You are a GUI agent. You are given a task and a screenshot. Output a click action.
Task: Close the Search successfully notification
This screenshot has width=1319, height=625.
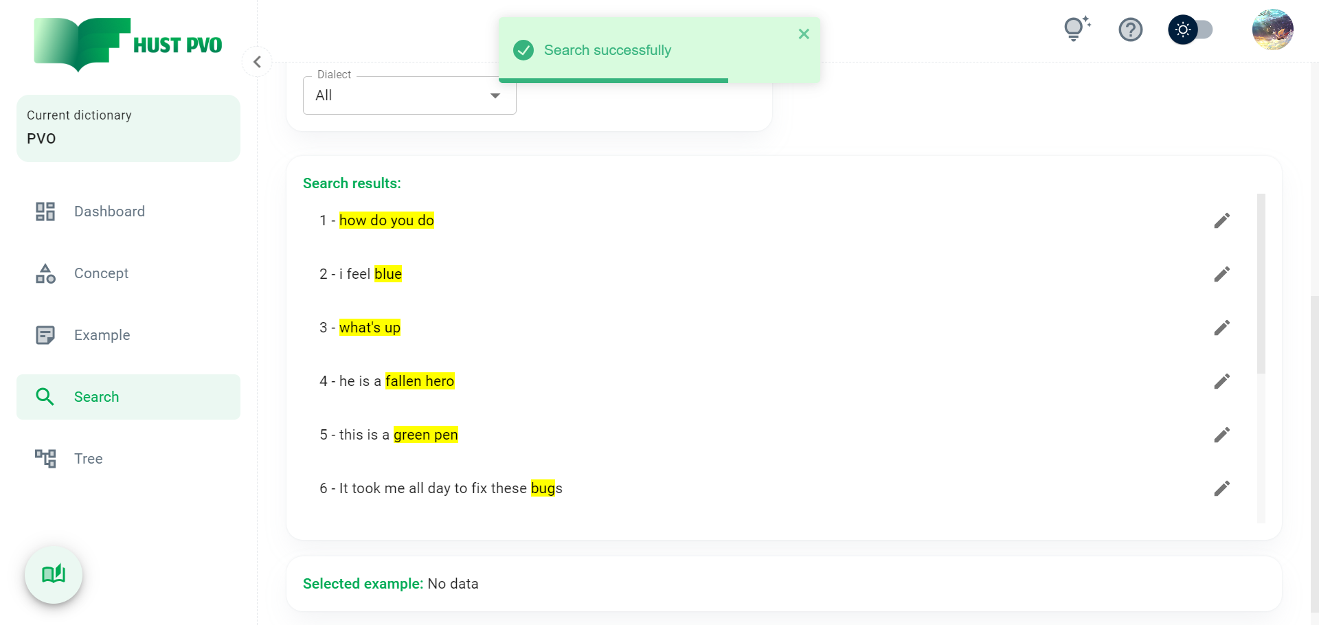tap(804, 34)
